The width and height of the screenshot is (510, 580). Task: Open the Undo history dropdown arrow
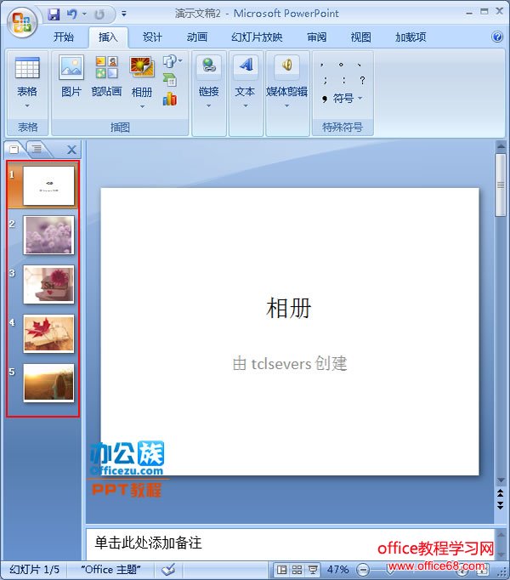point(84,14)
